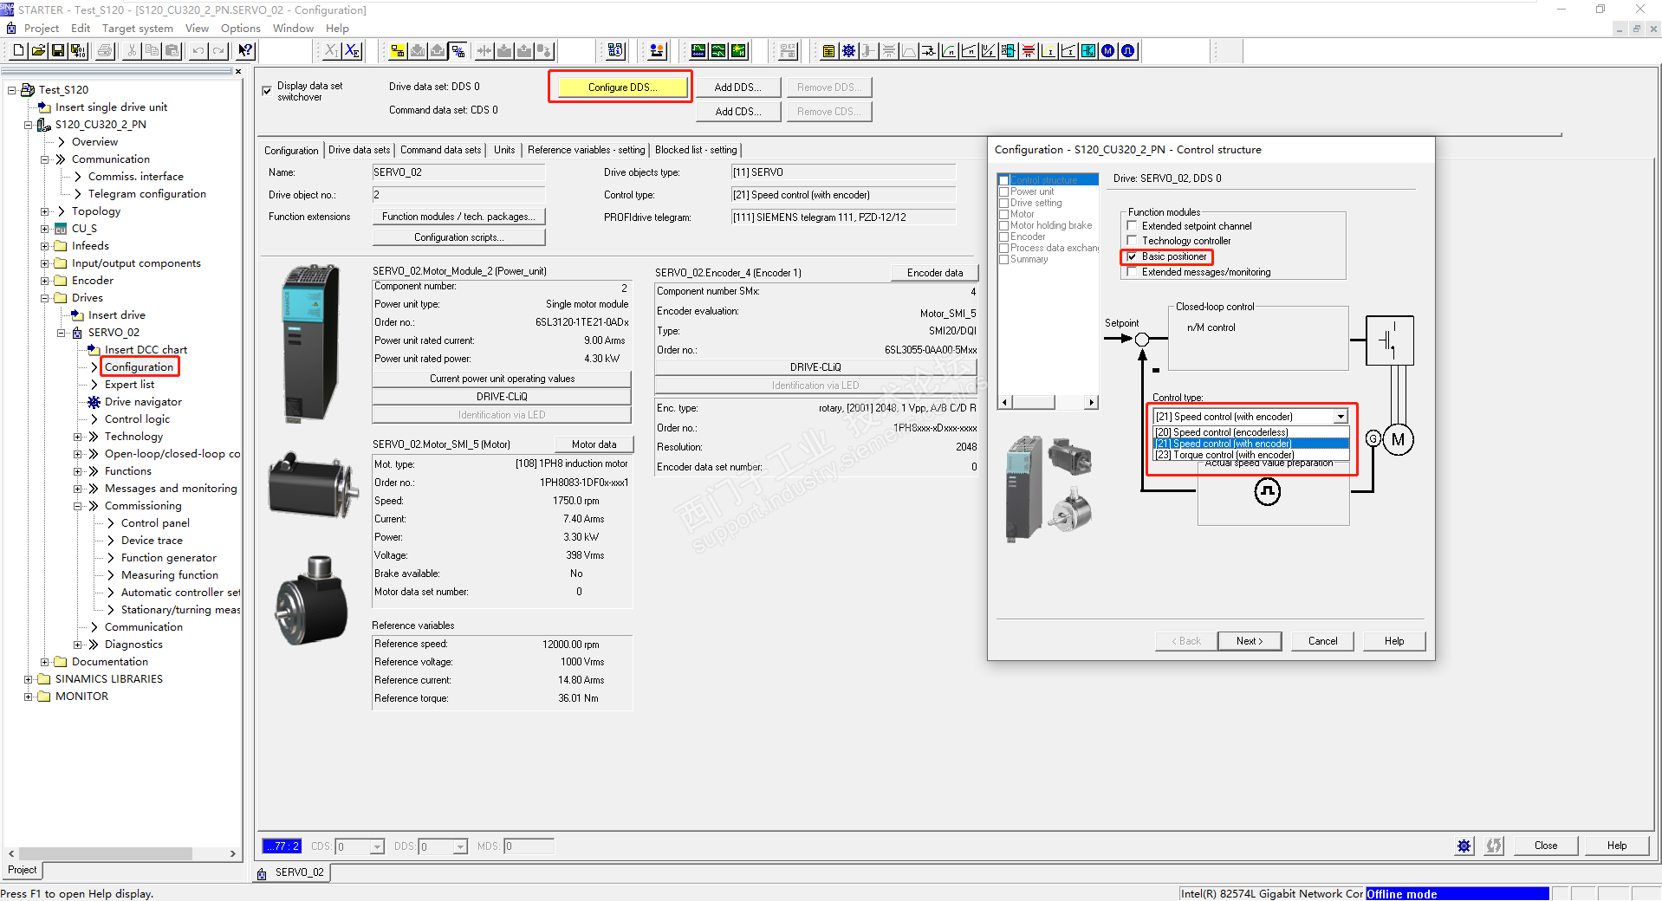This screenshot has width=1662, height=901.
Task: Open a project with the folder icon
Action: (38, 51)
